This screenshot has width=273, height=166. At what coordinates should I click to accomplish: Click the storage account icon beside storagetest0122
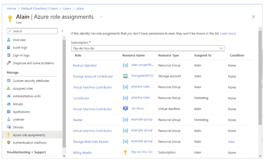(x=126, y=76)
